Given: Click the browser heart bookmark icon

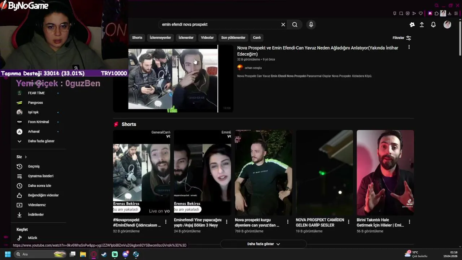Looking at the screenshot, I should [420, 13].
